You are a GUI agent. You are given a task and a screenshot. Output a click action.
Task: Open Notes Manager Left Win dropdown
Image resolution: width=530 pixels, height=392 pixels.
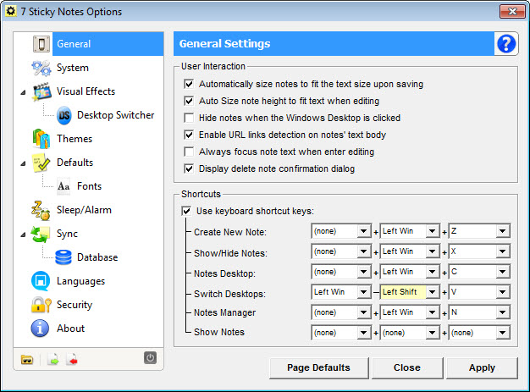click(x=432, y=312)
